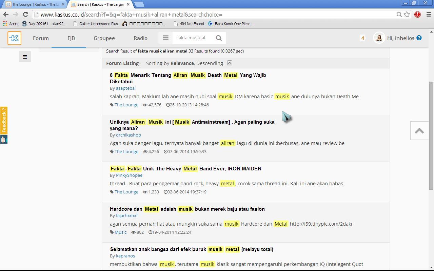This screenshot has width=434, height=271.
Task: Open The Lounge tag on Death Metal thread
Action: tap(126, 105)
